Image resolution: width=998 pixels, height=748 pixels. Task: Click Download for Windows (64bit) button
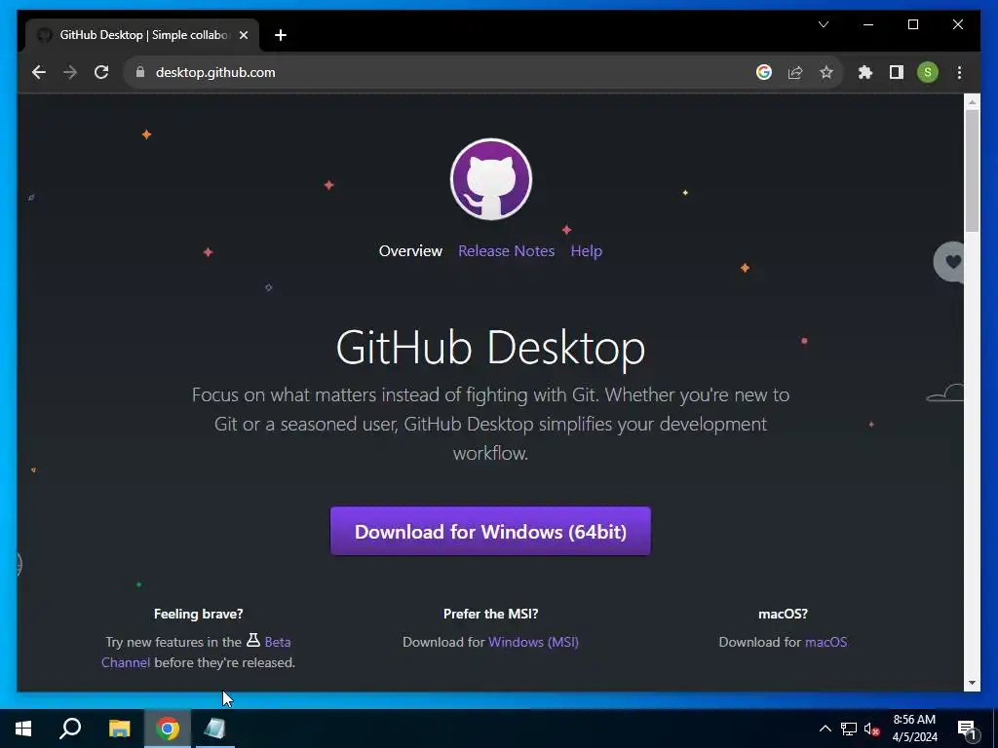(x=491, y=531)
